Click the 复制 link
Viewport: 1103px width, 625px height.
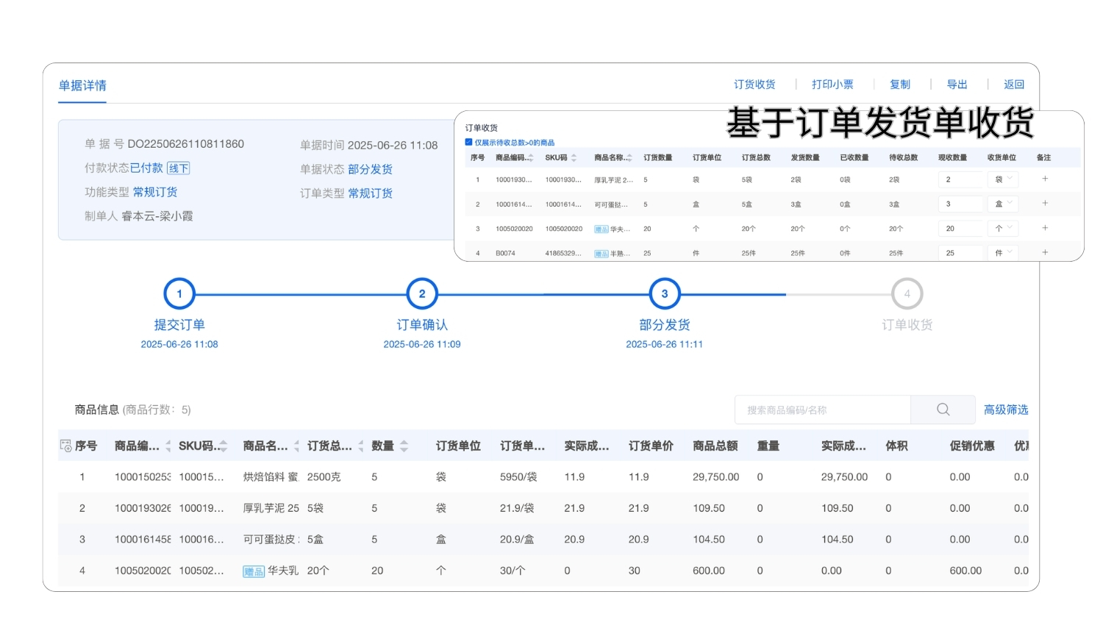tap(900, 85)
